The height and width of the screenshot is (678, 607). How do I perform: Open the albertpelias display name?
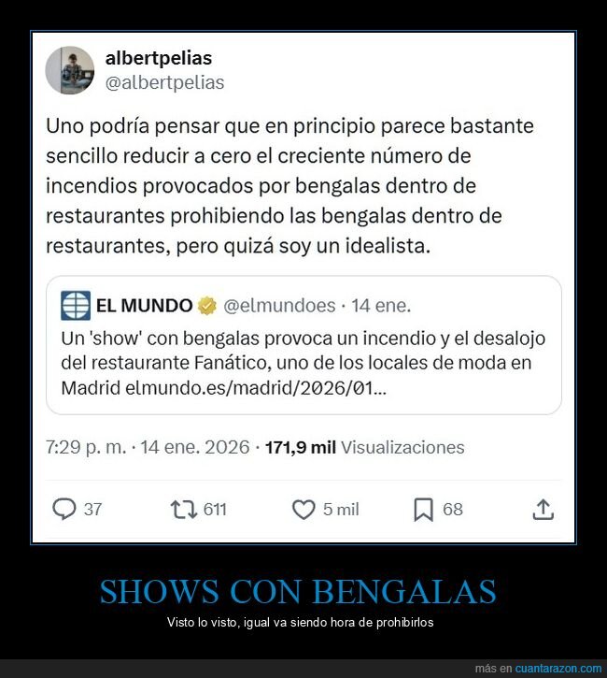tap(159, 58)
